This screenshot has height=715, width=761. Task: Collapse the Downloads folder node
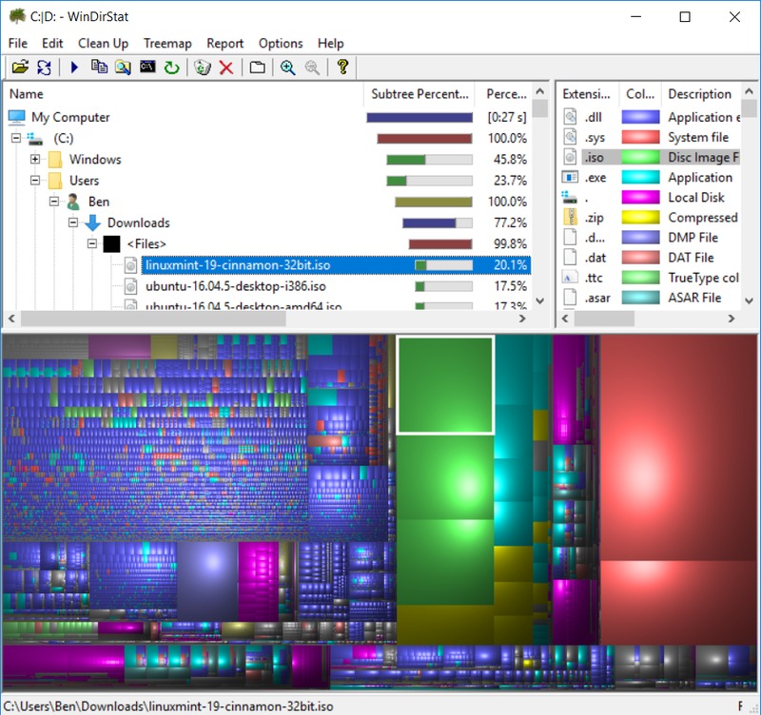[73, 222]
